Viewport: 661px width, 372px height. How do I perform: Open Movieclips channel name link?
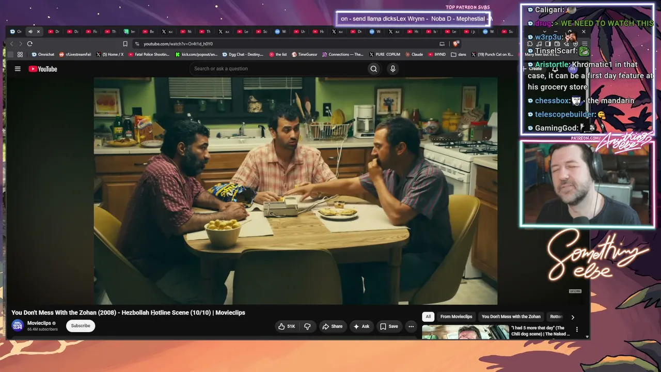coord(39,323)
